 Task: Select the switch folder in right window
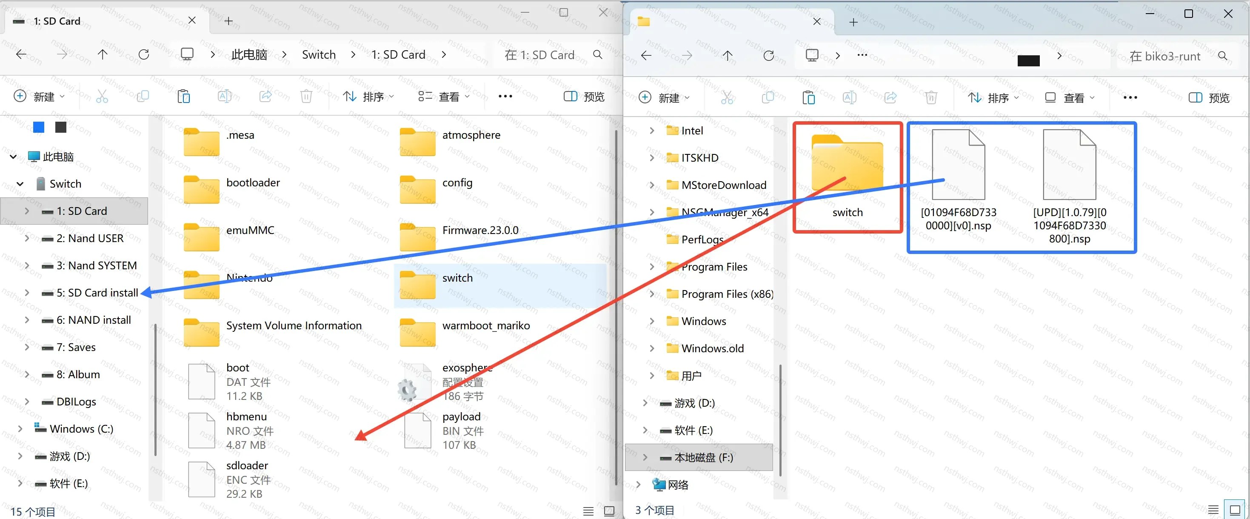coord(847,177)
